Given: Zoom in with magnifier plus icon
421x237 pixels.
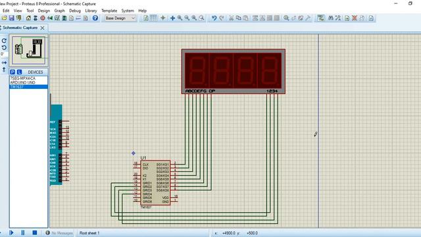Looking at the screenshot, I should pyautogui.click(x=180, y=18).
